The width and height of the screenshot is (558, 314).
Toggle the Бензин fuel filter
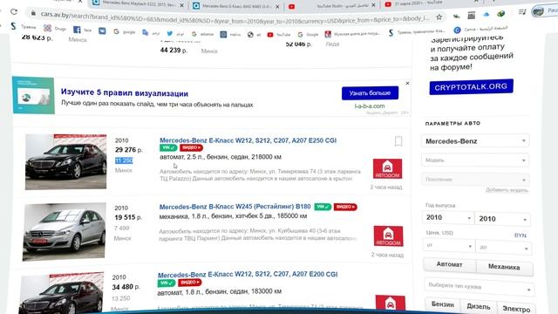click(x=443, y=304)
